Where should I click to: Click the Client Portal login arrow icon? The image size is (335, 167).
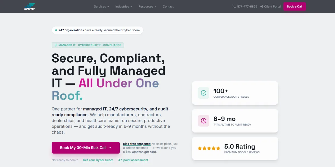click(261, 6)
